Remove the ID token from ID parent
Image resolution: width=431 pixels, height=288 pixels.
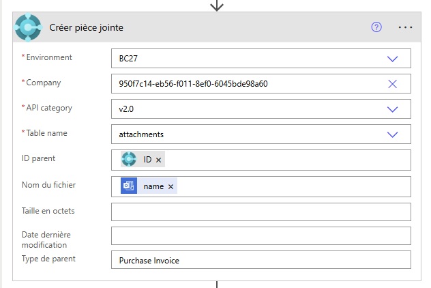click(159, 160)
